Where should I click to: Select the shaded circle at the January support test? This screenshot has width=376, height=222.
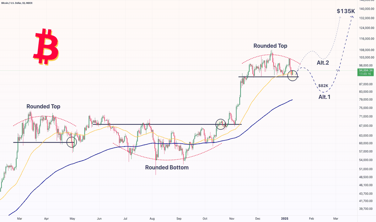tap(292, 75)
